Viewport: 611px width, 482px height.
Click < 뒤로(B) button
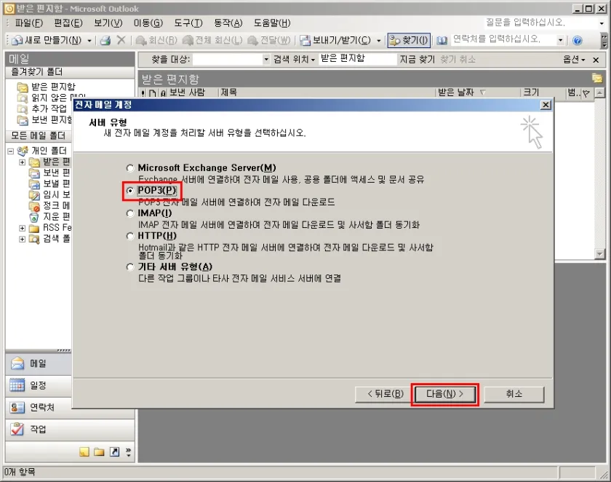pos(385,394)
